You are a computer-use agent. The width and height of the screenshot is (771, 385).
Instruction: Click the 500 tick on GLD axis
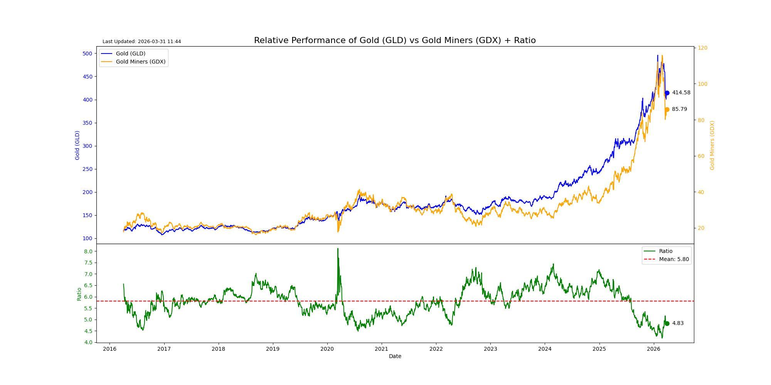pyautogui.click(x=87, y=54)
